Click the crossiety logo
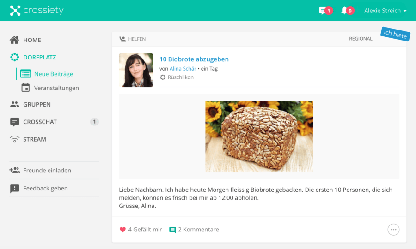 pyautogui.click(x=37, y=11)
